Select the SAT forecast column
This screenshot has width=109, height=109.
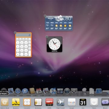point(65,26)
